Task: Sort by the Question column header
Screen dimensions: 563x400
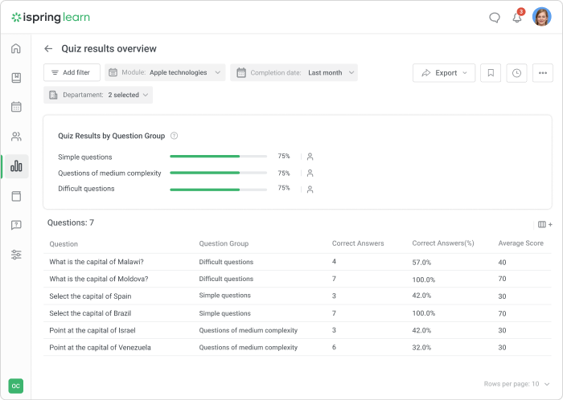Action: (x=64, y=244)
